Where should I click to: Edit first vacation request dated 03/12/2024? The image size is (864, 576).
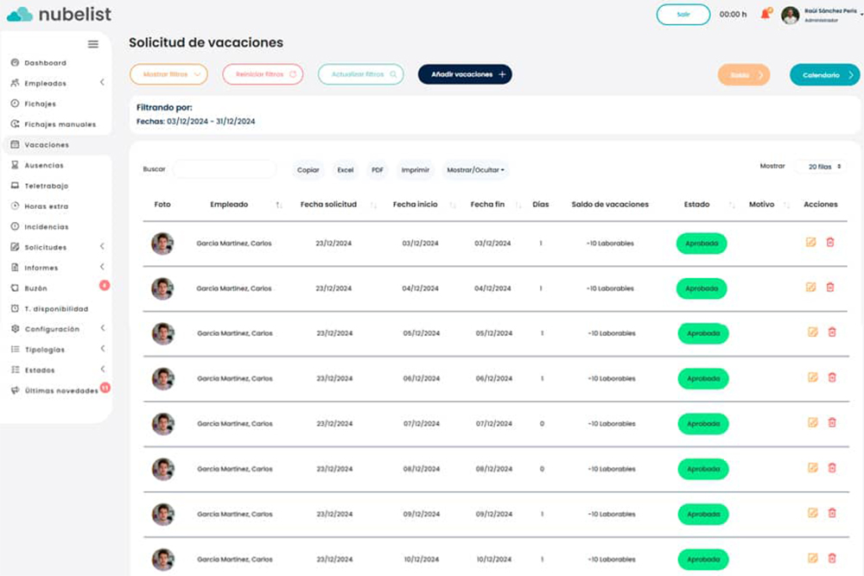tap(810, 242)
